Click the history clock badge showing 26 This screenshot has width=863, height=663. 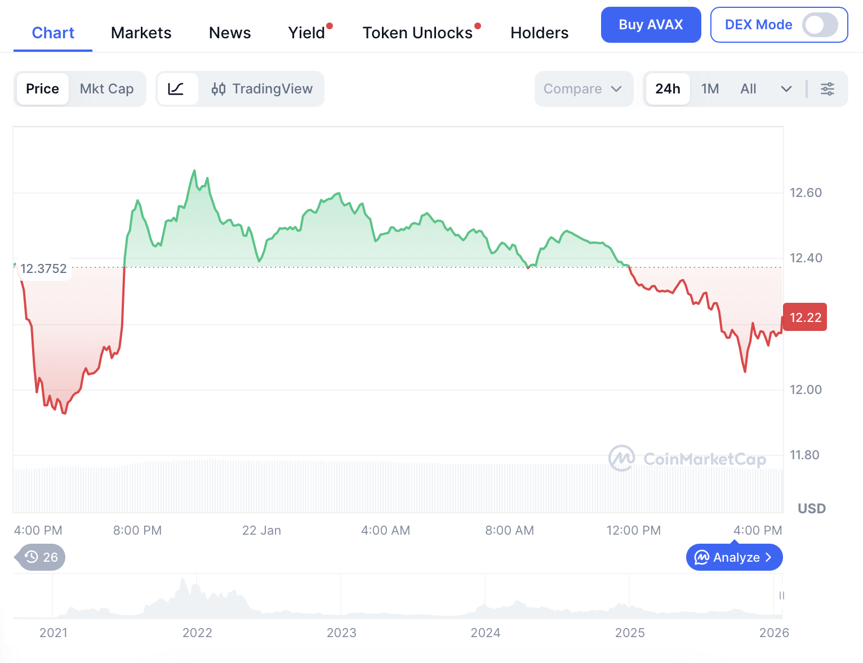[42, 557]
